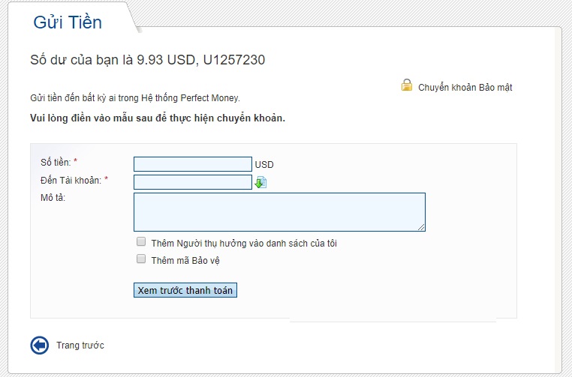Click the Thêm mã Bảo vệ label text
Image resolution: width=572 pixels, height=377 pixels.
[185, 260]
